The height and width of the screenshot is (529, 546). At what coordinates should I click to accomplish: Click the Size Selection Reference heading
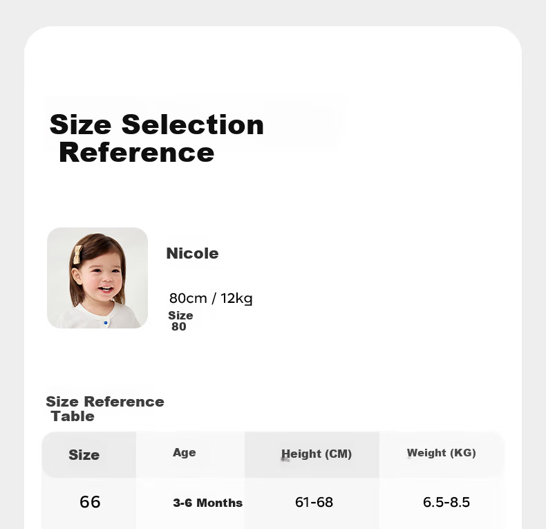click(157, 138)
